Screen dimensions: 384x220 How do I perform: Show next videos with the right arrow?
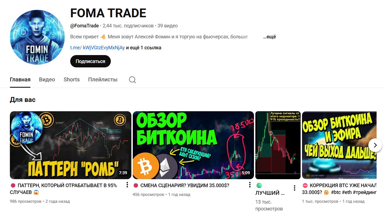(375, 145)
